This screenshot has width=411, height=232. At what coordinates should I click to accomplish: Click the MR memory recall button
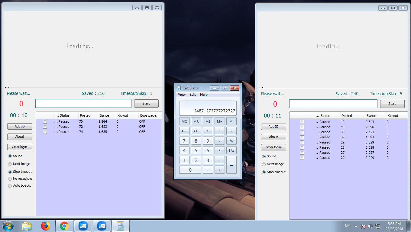pyautogui.click(x=196, y=121)
